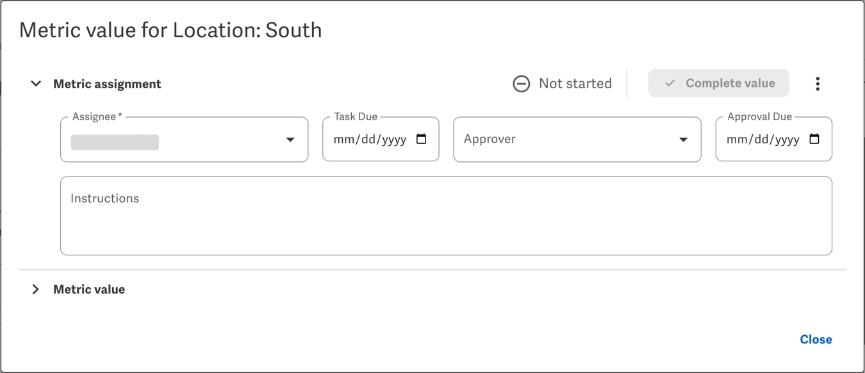Click the Metric assignment section heading
Viewport: 865px width, 373px height.
coord(107,84)
